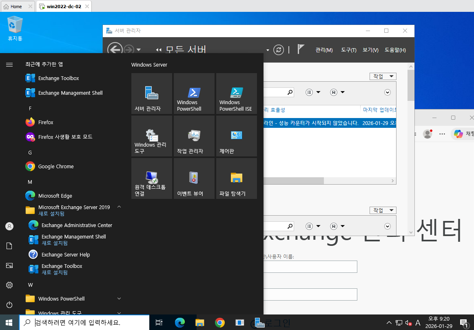This screenshot has width=474, height=330.
Task: Click the Server Manager vertical scrollbar thumb
Action: (x=410, y=85)
